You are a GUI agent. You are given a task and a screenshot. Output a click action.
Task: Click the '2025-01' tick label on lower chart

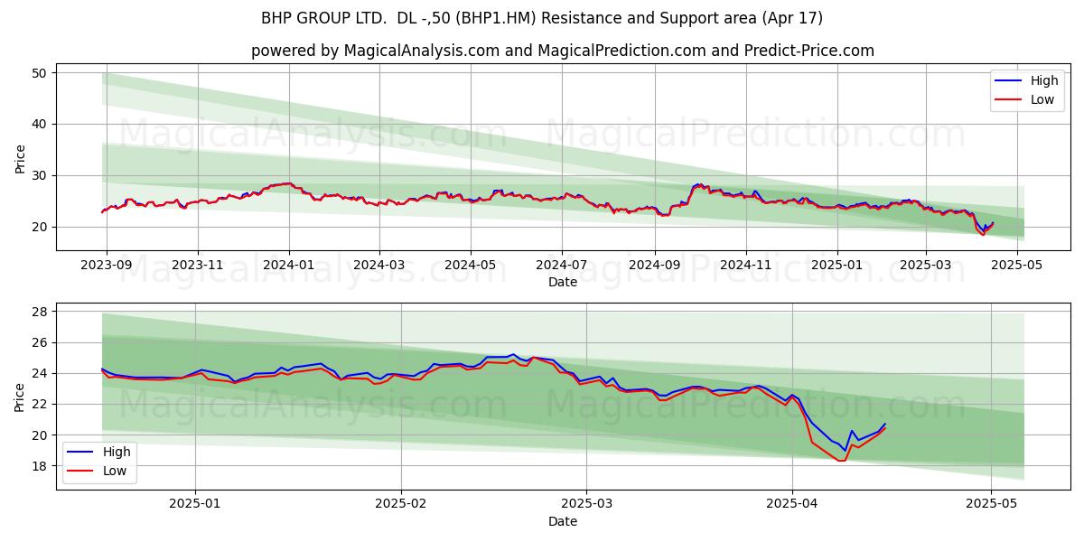coord(196,505)
